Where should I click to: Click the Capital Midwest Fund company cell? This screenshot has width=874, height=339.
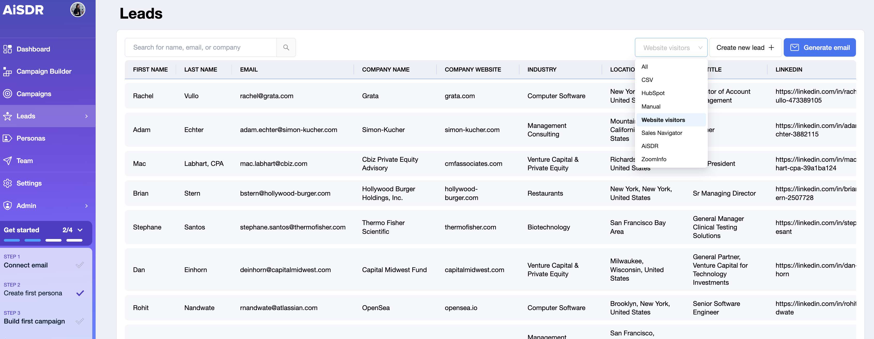pos(394,270)
